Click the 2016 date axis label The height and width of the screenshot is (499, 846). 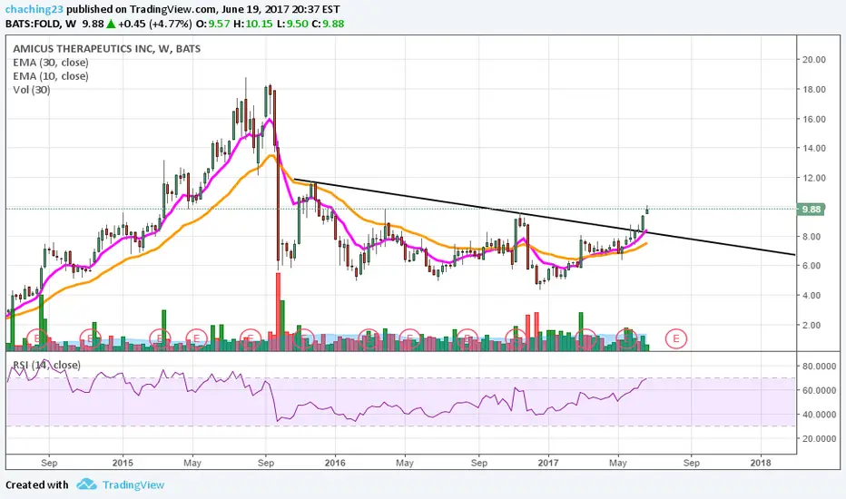pos(335,463)
